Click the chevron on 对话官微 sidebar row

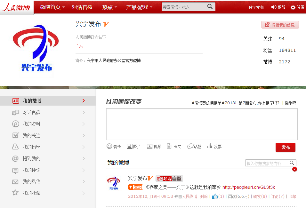pyautogui.click(x=84, y=112)
